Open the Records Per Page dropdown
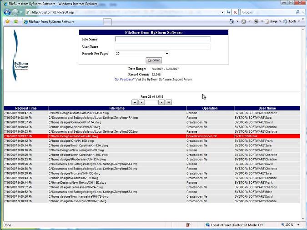307x230 pixels. [142, 54]
